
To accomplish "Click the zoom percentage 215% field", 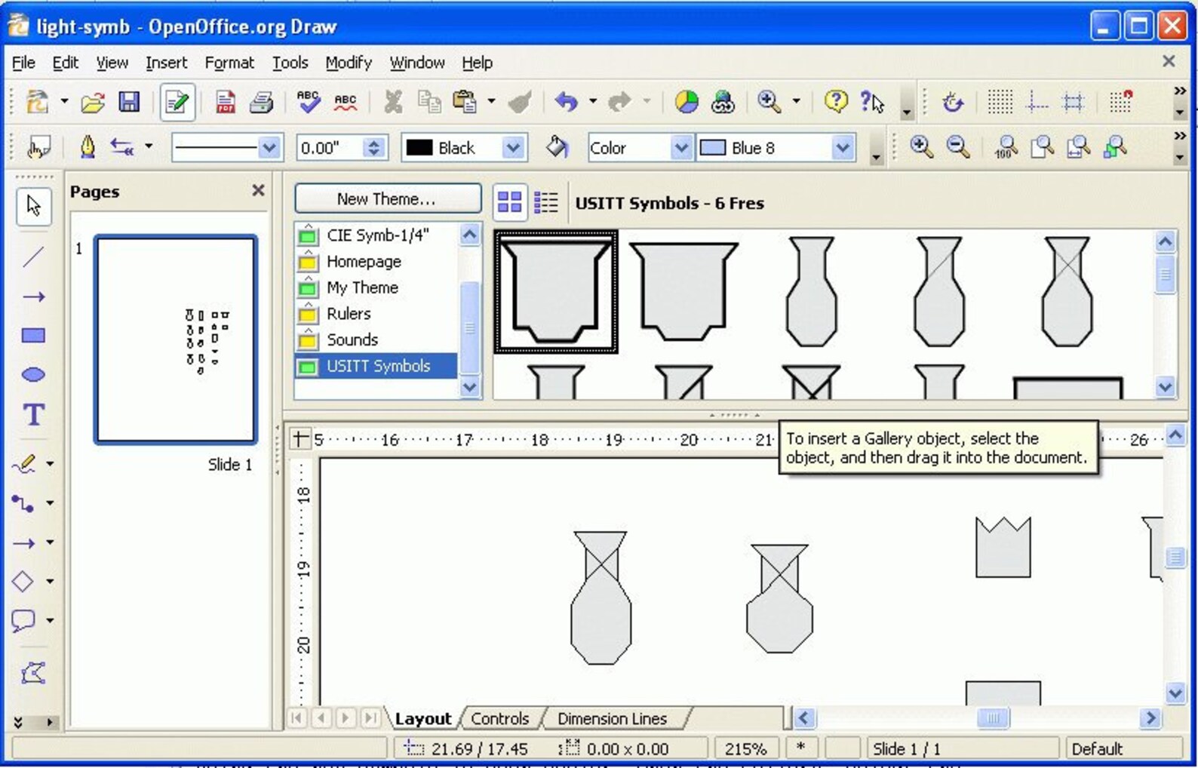I will [745, 749].
